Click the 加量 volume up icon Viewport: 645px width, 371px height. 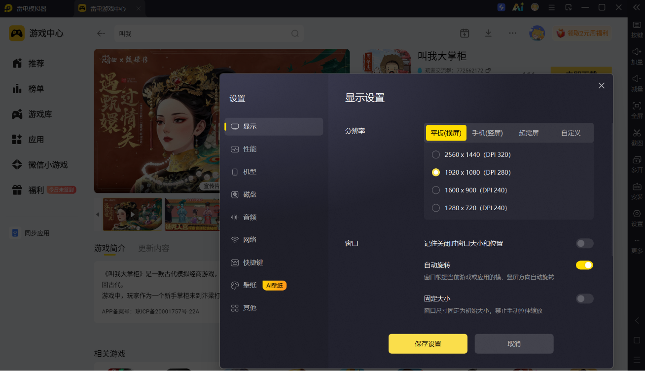(637, 52)
